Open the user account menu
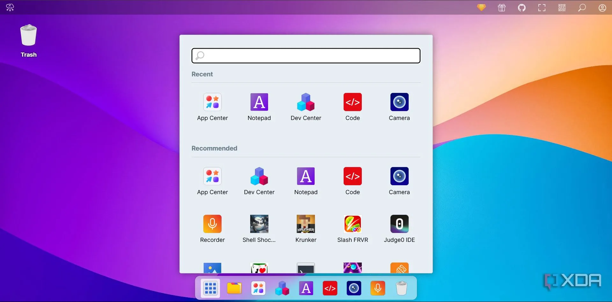Viewport: 612px width, 302px height. [x=602, y=8]
